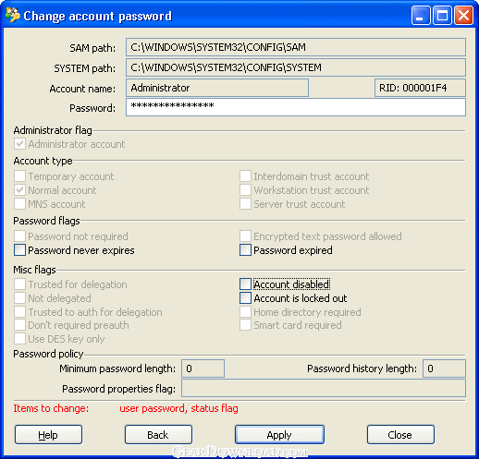Go Back to the previous step
479x459 pixels.
158,435
